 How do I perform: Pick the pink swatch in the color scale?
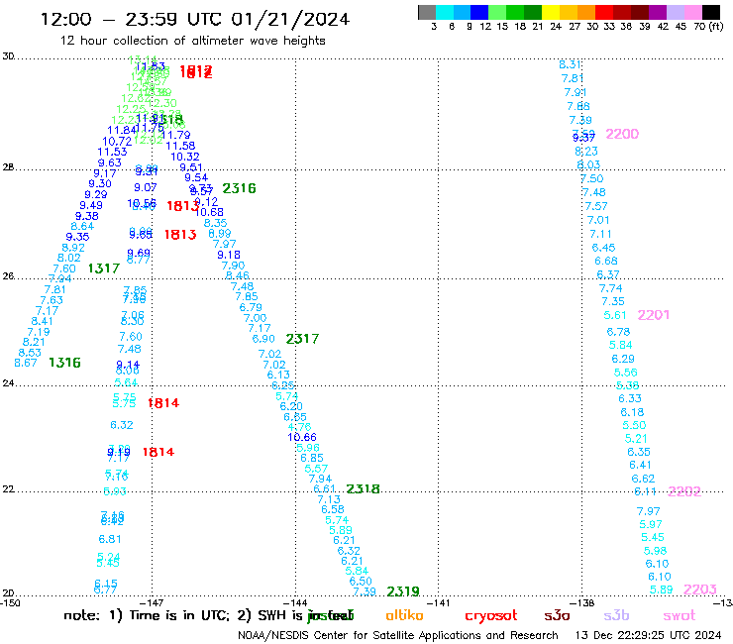[x=693, y=12]
